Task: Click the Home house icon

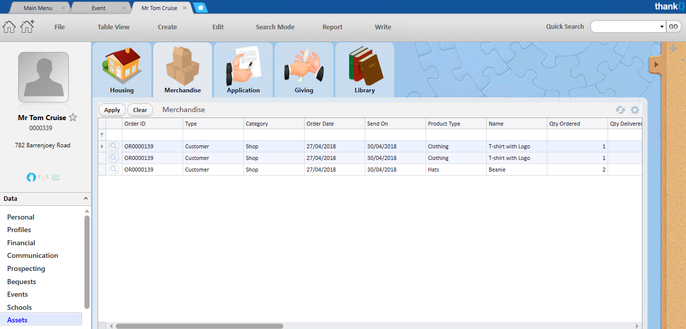Action: point(10,27)
